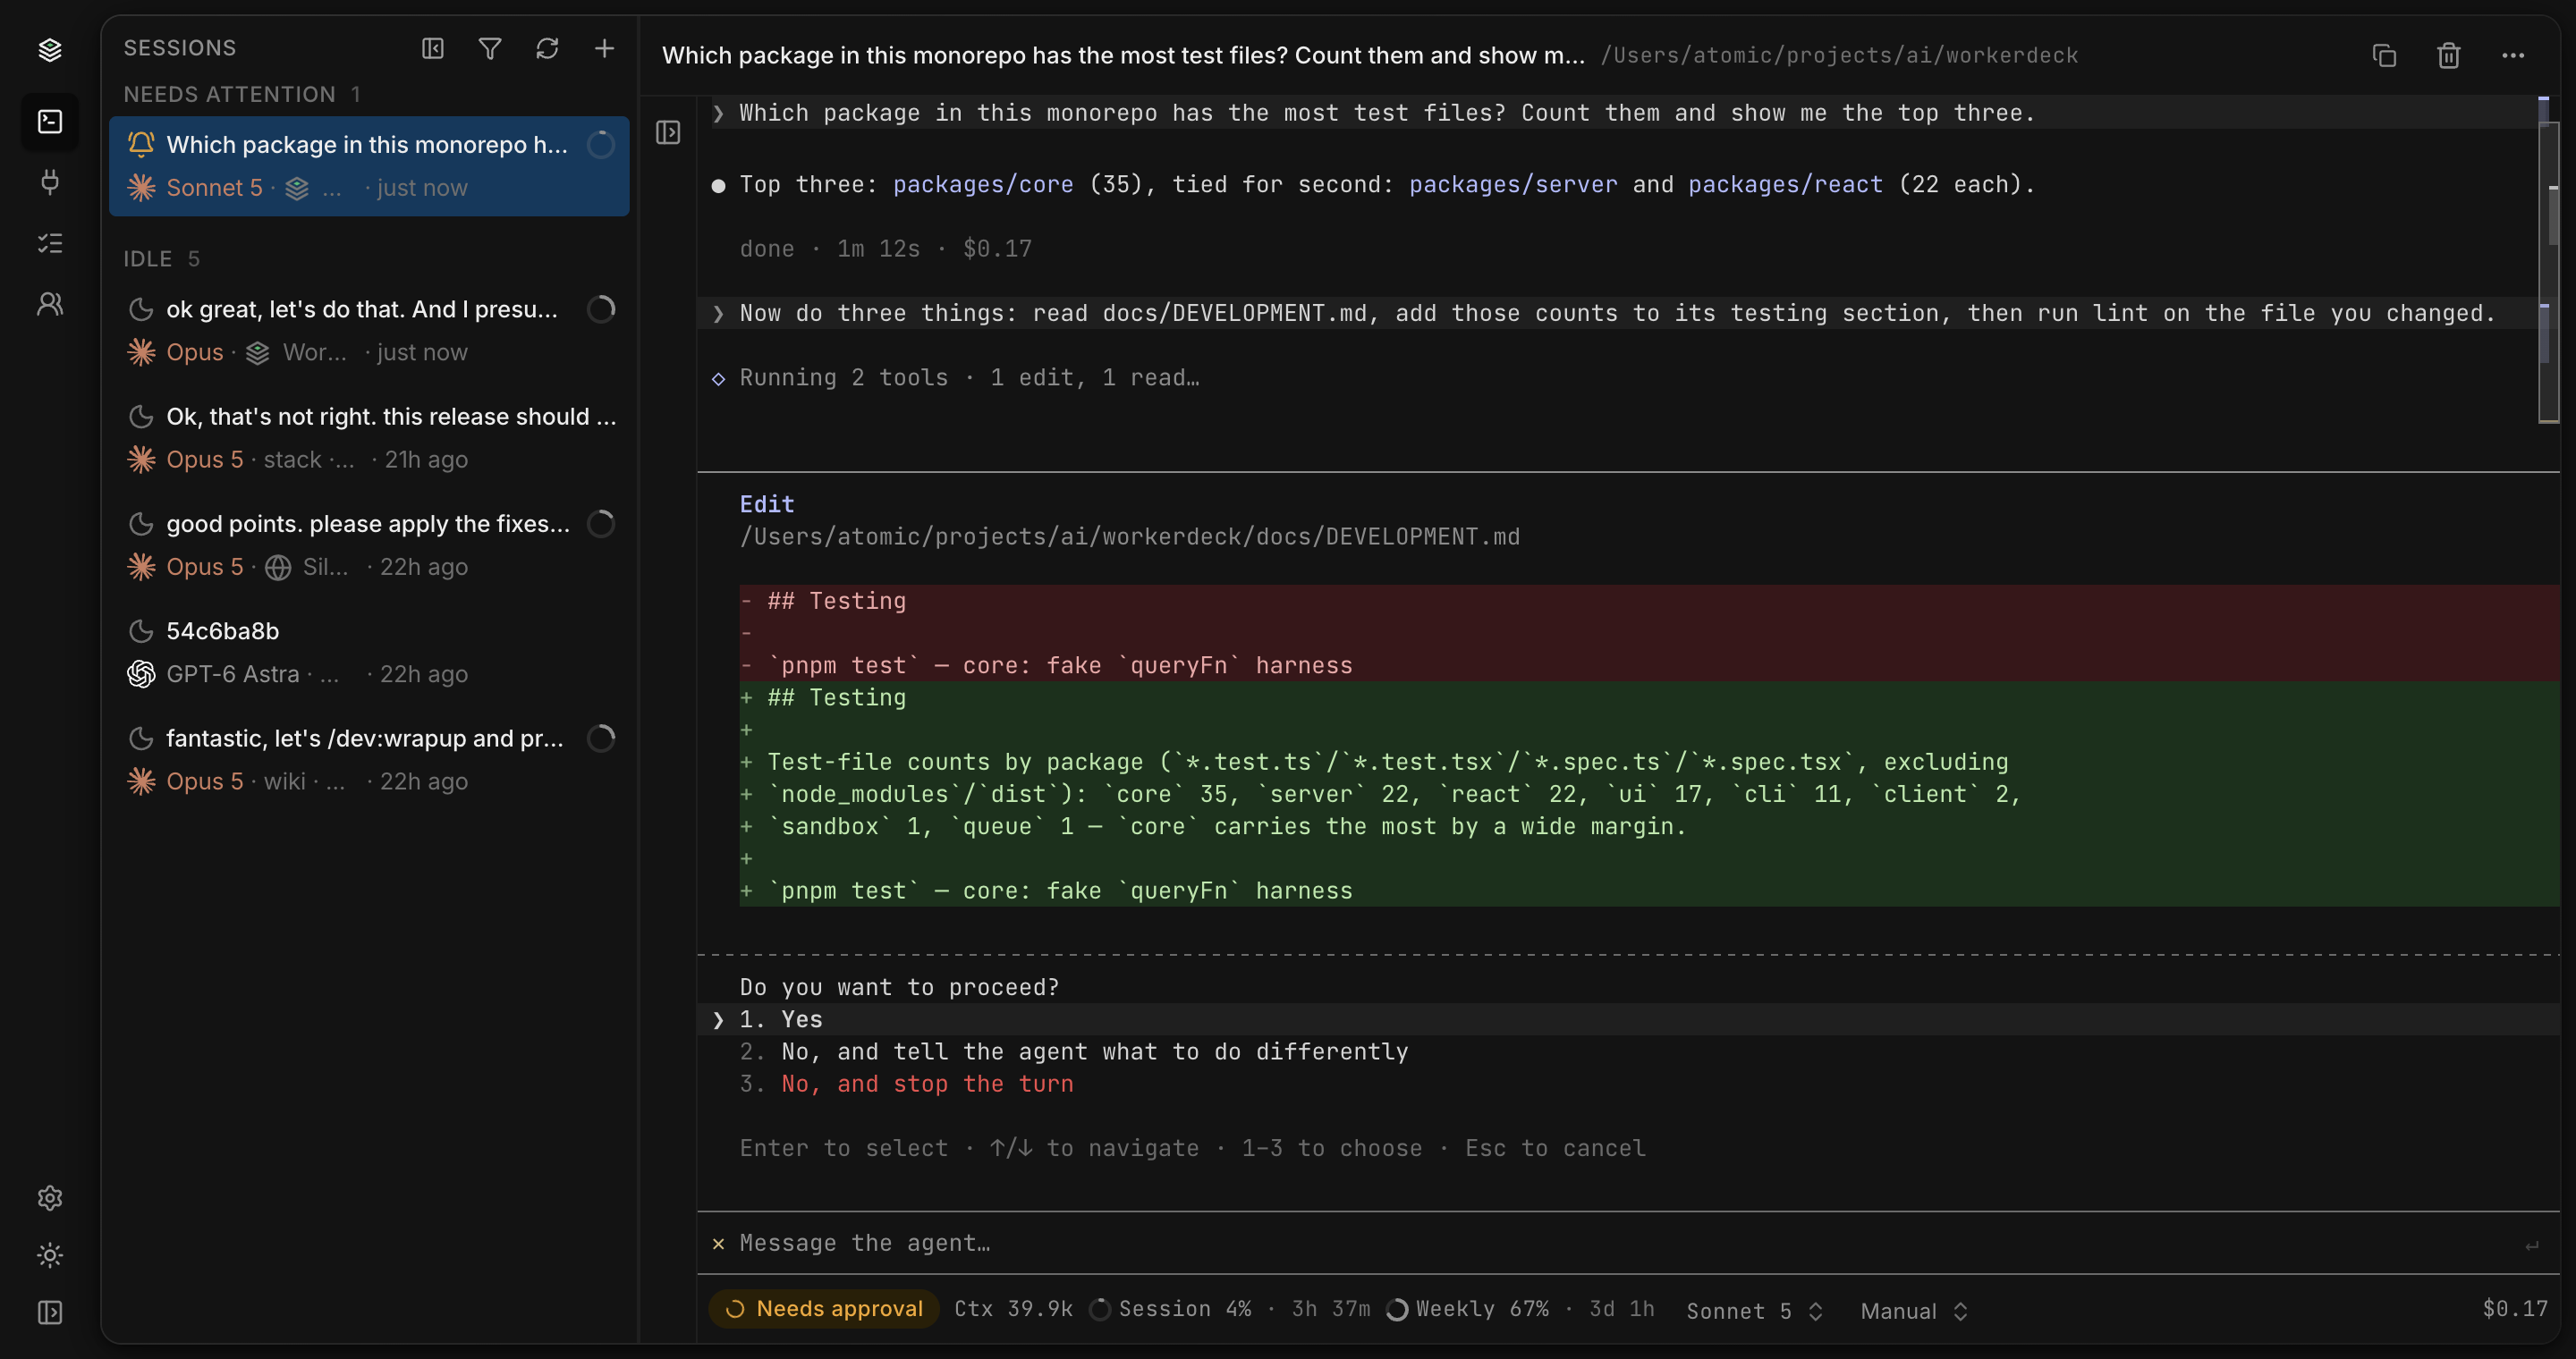Viewport: 2576px width, 1359px height.
Task: Open session '54c6ba8b'
Action: pyautogui.click(x=369, y=653)
